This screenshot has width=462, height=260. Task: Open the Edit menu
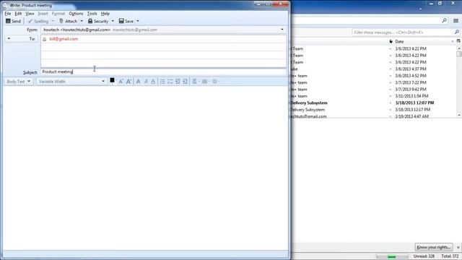(18, 14)
